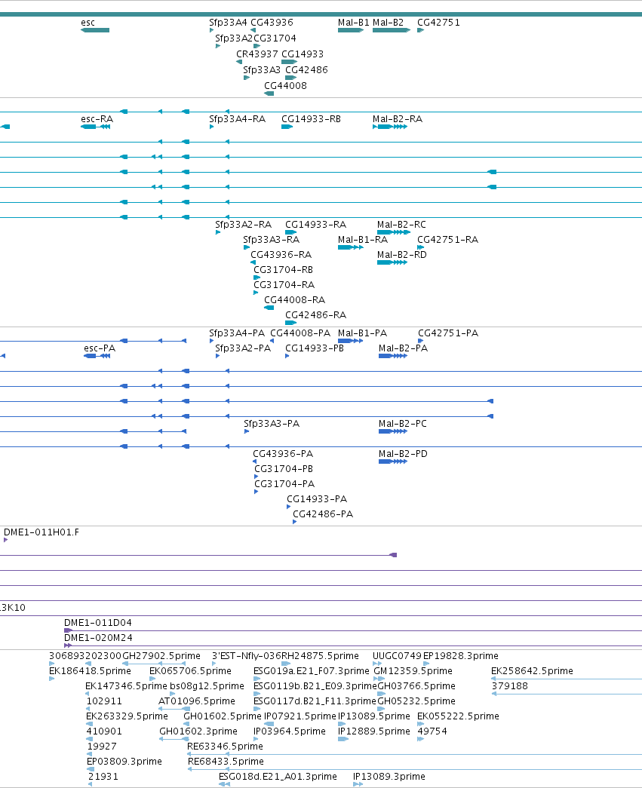Image resolution: width=642 pixels, height=788 pixels.
Task: Open the CG43936-RA transcript label
Action: click(281, 254)
